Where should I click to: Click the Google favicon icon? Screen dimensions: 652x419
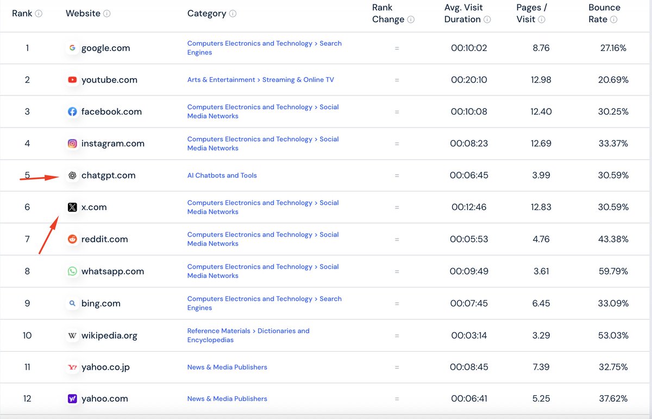[x=72, y=48]
